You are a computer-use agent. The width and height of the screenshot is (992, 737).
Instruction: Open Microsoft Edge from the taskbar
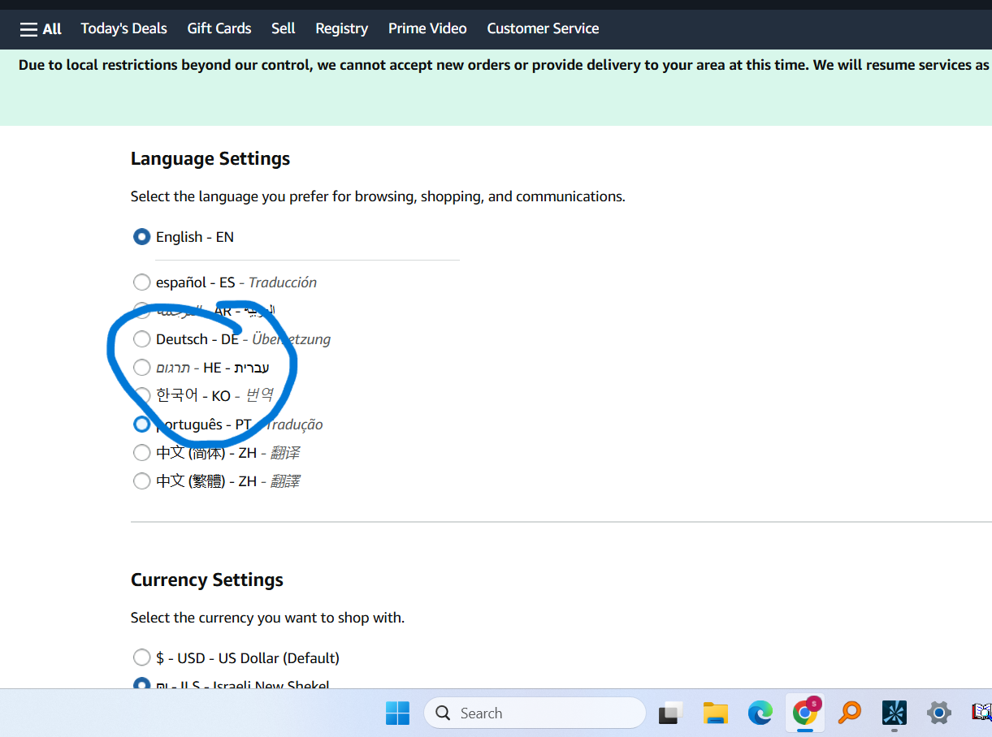click(x=760, y=713)
